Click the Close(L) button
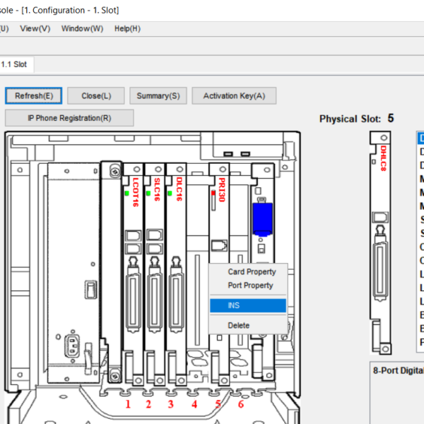The width and height of the screenshot is (424, 424). [x=96, y=96]
